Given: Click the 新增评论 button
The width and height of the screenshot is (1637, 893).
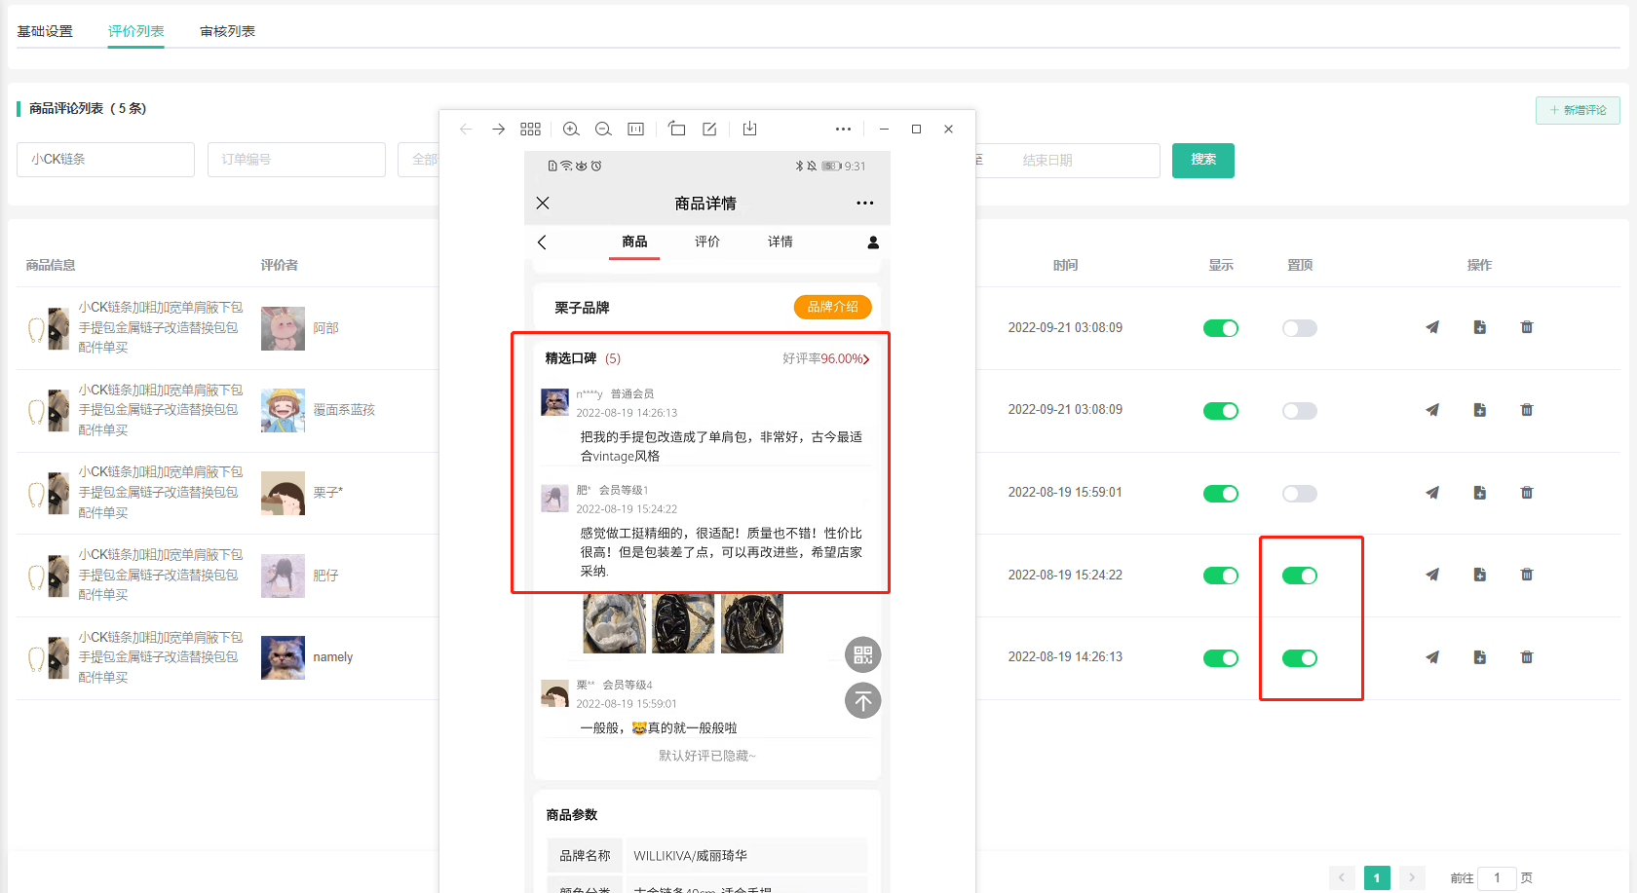Looking at the screenshot, I should (1578, 110).
